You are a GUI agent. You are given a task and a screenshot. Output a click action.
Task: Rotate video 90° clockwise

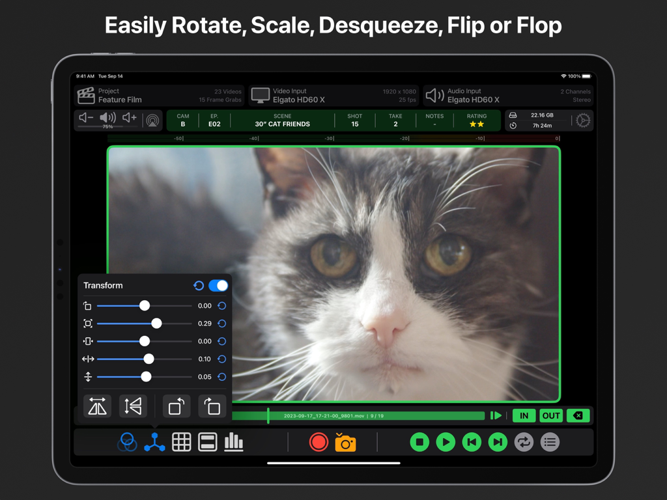pos(212,406)
